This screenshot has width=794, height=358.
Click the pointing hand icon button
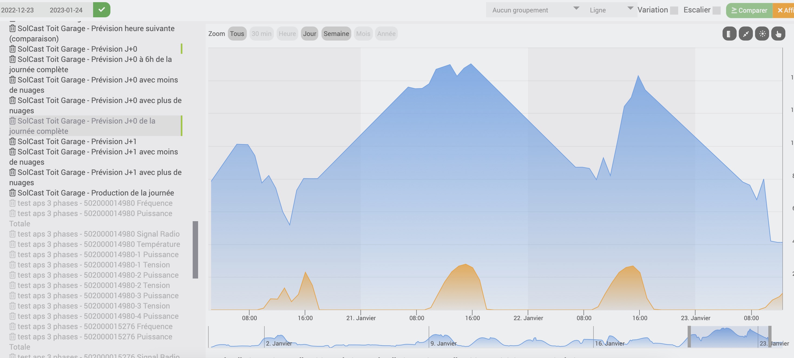[x=778, y=34]
